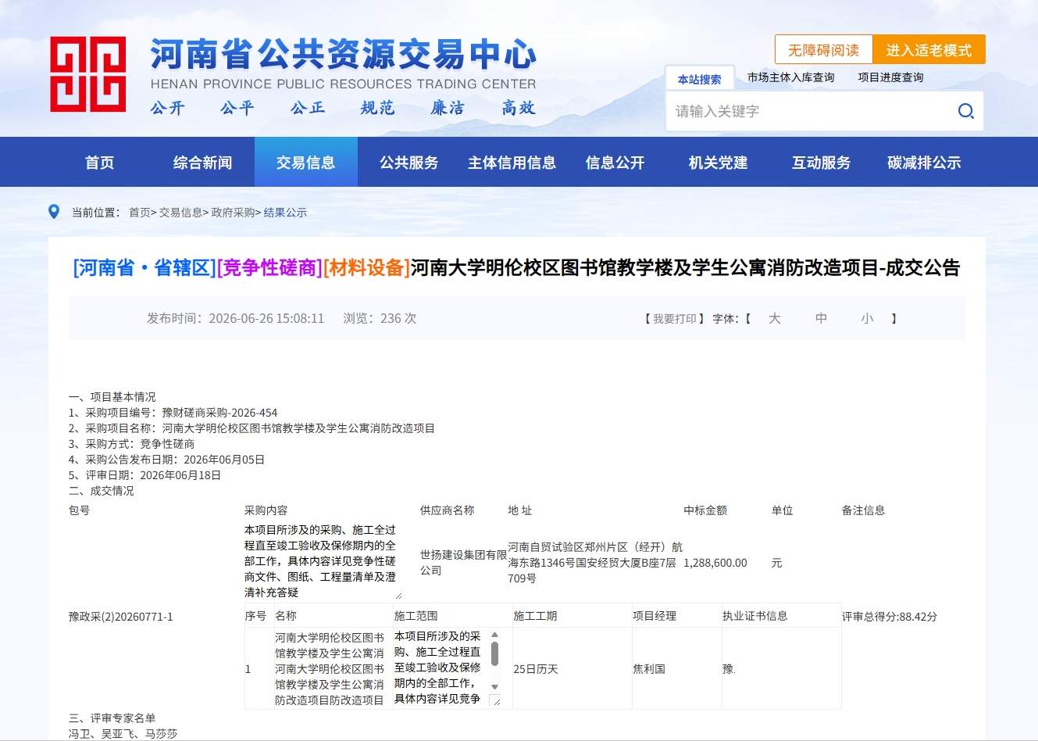
Task: Switch to 项目进度查询 tab
Action: click(890, 77)
